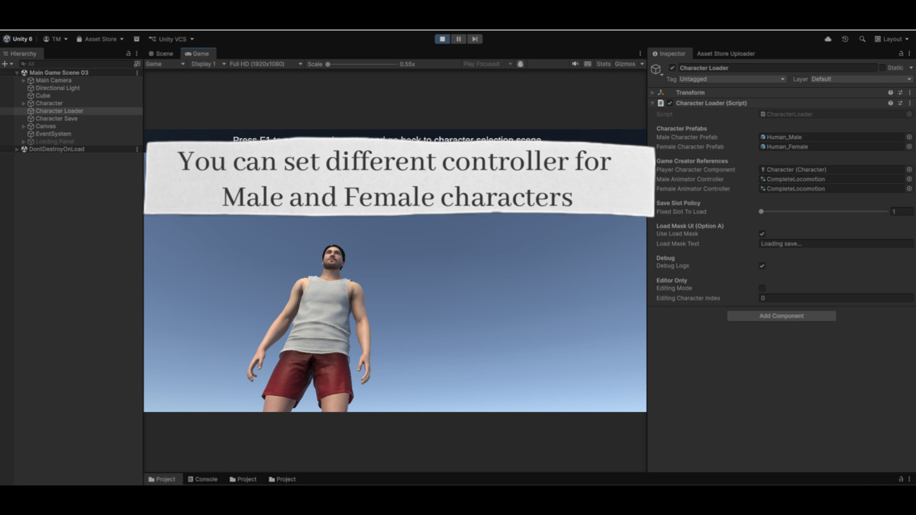This screenshot has width=916, height=515.
Task: Click the Load Mask Text input field
Action: 834,243
